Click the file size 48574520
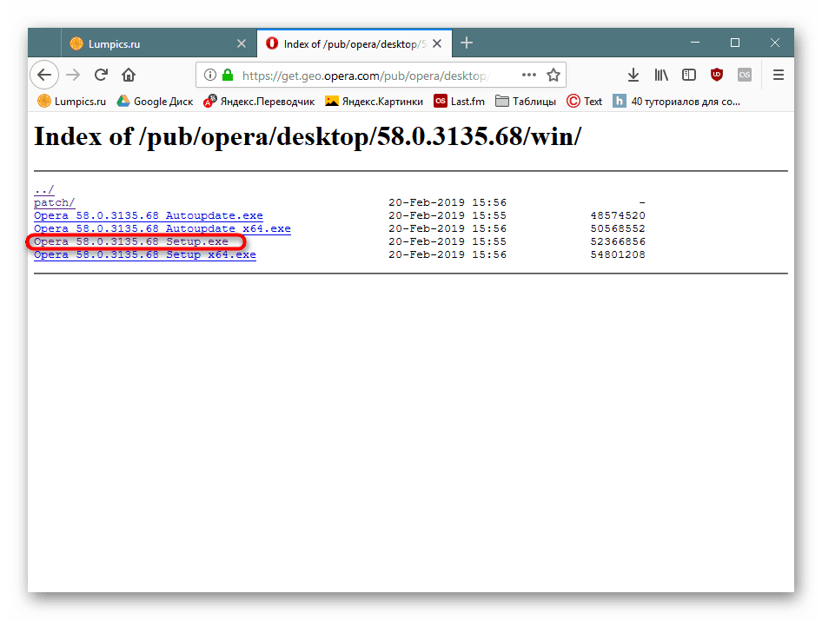822x620 pixels. click(618, 215)
